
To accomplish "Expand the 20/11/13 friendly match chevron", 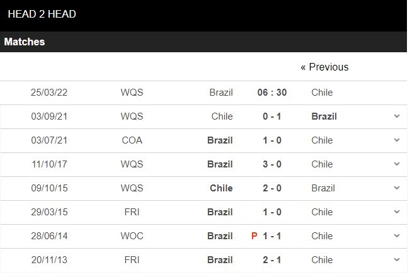I will tap(397, 259).
